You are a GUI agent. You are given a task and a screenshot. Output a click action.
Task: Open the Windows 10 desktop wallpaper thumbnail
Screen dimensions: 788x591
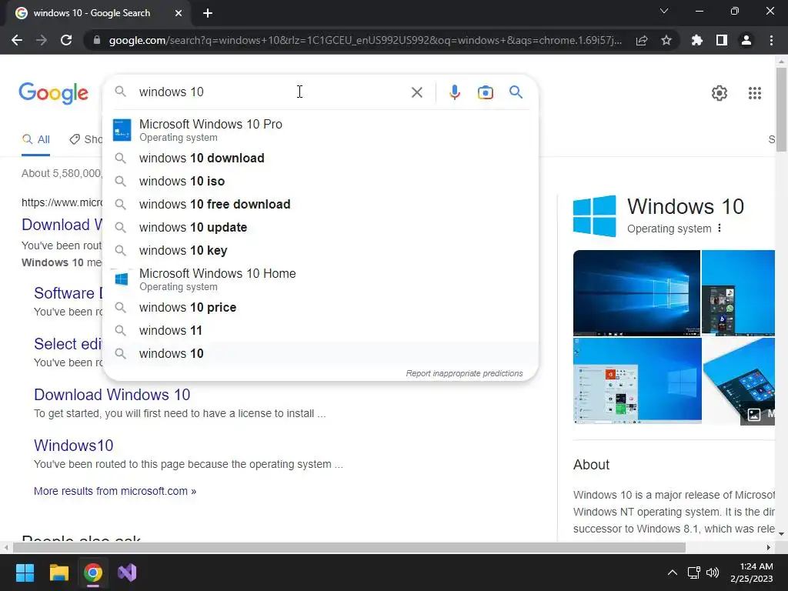click(636, 293)
